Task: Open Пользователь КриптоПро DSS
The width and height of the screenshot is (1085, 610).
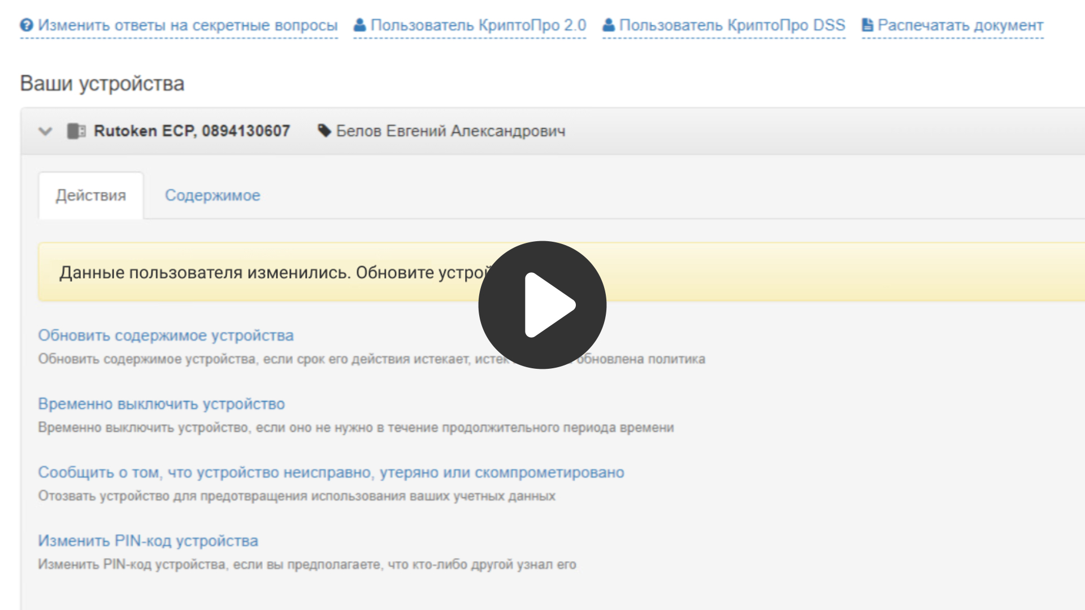Action: click(732, 25)
